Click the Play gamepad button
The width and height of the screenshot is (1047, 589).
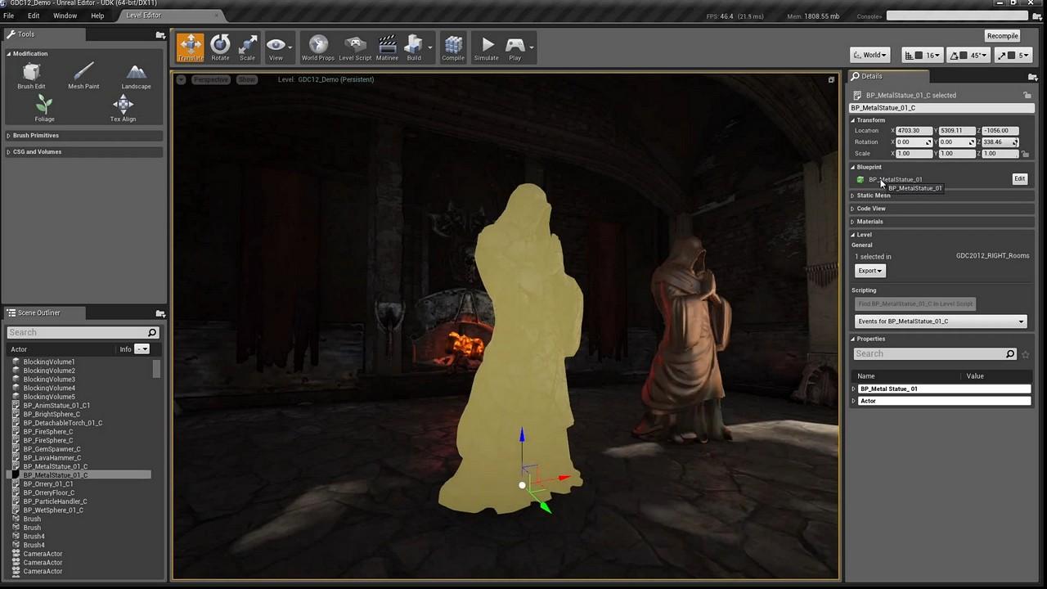click(x=515, y=47)
